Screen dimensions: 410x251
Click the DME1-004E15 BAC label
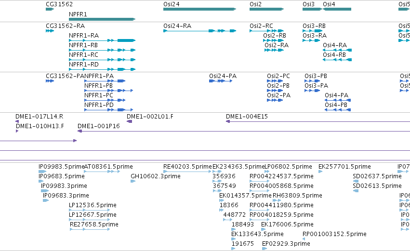[247, 117]
